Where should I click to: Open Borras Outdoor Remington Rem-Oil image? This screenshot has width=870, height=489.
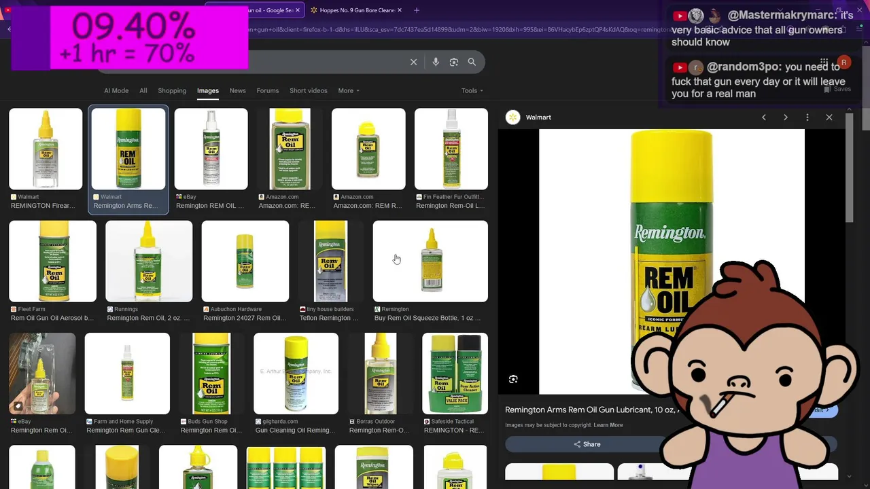381,374
